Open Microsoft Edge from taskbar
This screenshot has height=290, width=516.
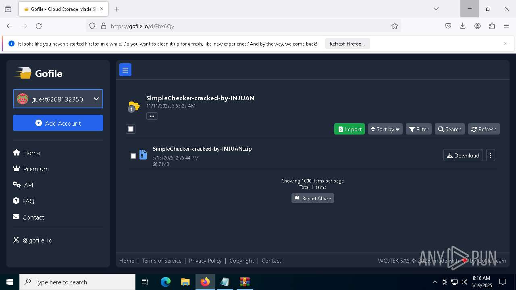166,282
